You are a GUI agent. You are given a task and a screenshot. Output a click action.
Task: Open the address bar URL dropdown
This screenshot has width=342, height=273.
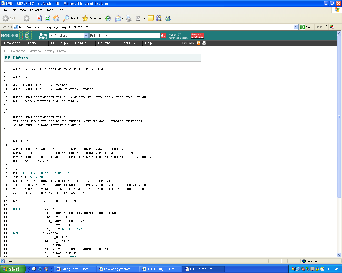[296, 27]
